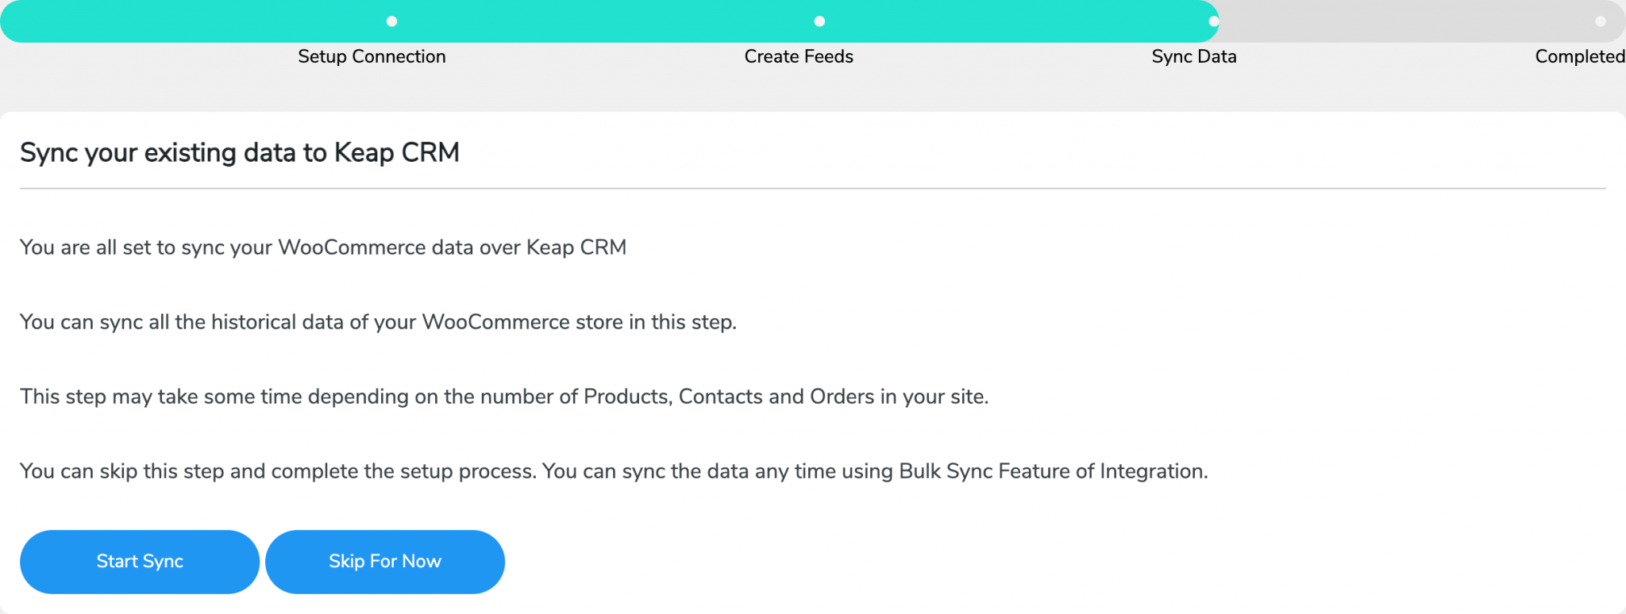The width and height of the screenshot is (1626, 614).
Task: Click the Setup Connection step label
Action: 372,56
